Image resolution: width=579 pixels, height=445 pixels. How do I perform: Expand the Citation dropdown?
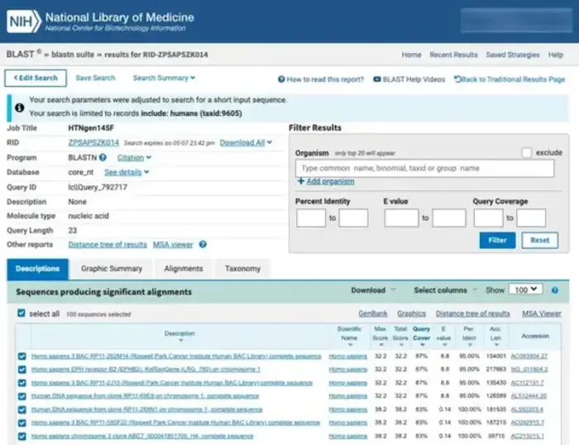point(134,158)
